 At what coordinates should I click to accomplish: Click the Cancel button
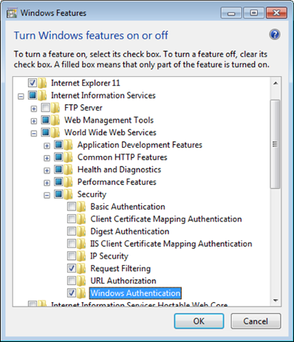click(256, 321)
